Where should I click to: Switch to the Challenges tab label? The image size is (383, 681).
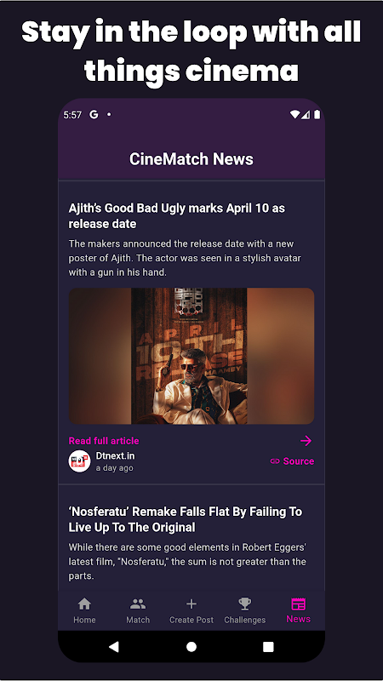(x=245, y=620)
